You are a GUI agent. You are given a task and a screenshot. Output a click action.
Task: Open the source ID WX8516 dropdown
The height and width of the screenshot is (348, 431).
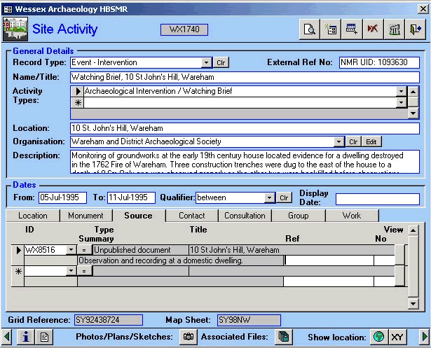coord(70,250)
